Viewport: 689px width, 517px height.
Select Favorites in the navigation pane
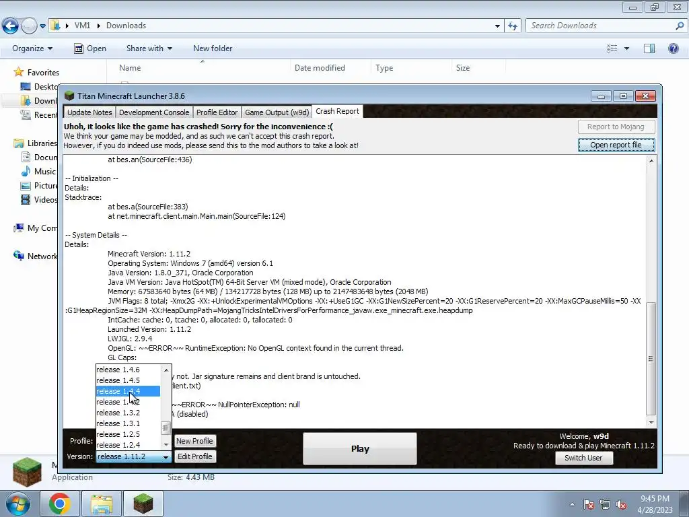point(43,72)
